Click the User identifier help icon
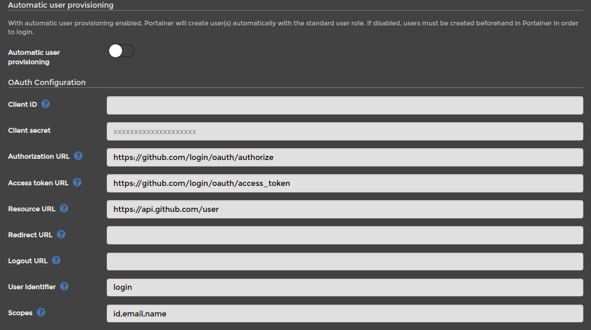 [x=64, y=287]
